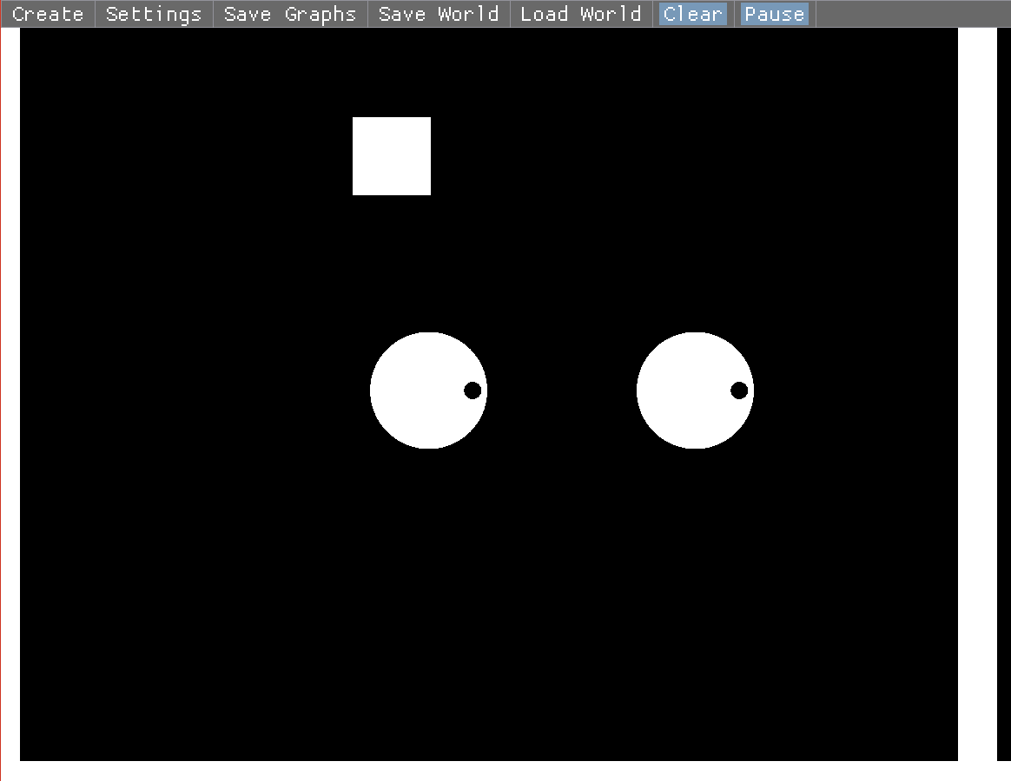Click the white vertical strip right of canvas
Screen dimensions: 1011x781
click(977, 390)
